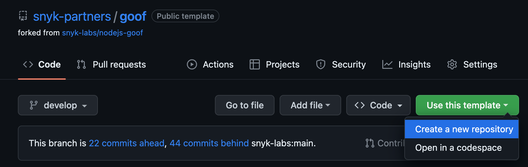This screenshot has width=528, height=167.
Task: Expand the Code clone dropdown button
Action: pyautogui.click(x=378, y=105)
